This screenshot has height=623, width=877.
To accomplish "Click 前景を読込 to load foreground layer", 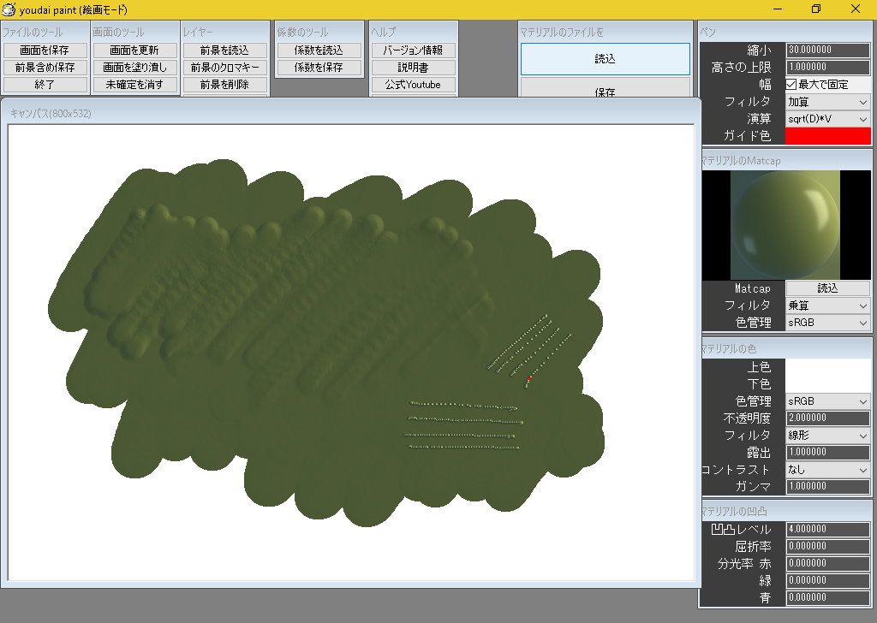I will [x=224, y=50].
